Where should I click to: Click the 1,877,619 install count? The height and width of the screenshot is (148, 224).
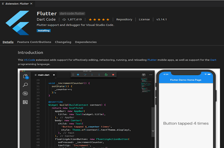click(x=75, y=19)
